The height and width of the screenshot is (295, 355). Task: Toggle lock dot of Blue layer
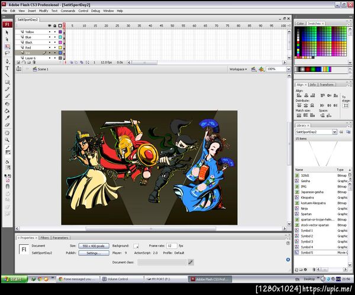click(x=55, y=37)
